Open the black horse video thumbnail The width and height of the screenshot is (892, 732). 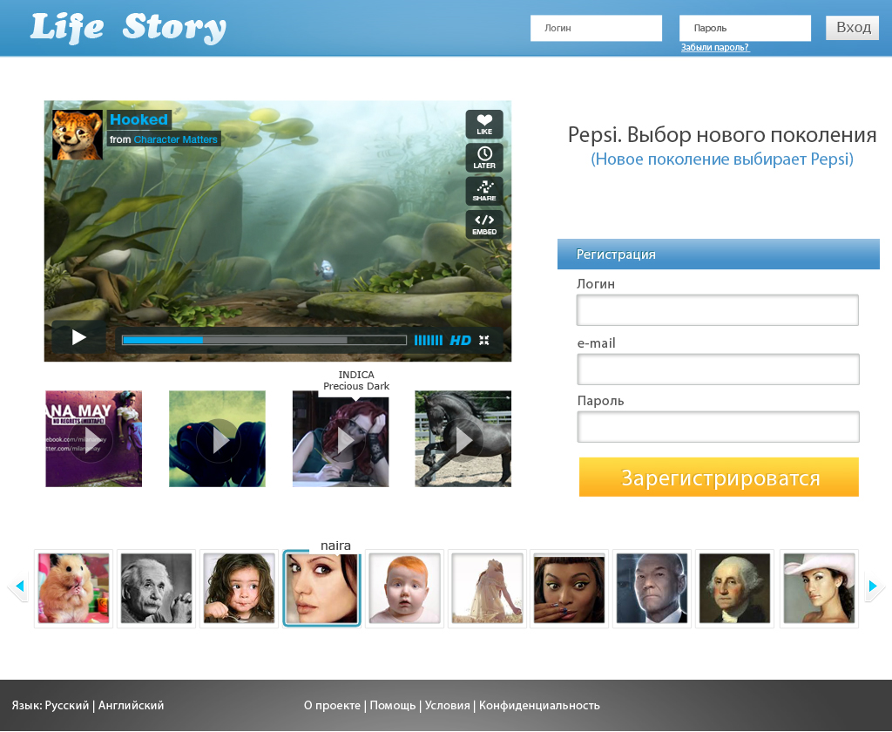[463, 439]
